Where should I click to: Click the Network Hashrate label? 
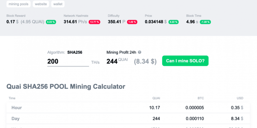76,16
